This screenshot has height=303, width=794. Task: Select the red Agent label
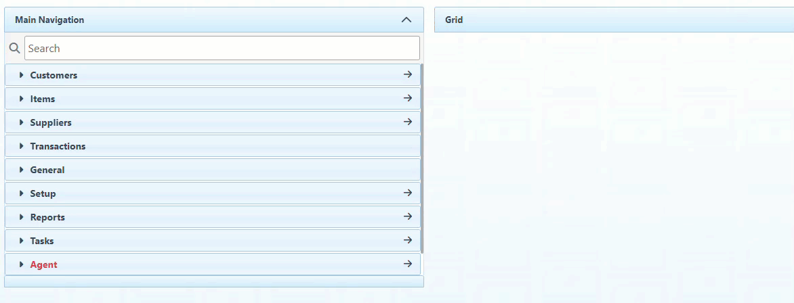(x=43, y=264)
